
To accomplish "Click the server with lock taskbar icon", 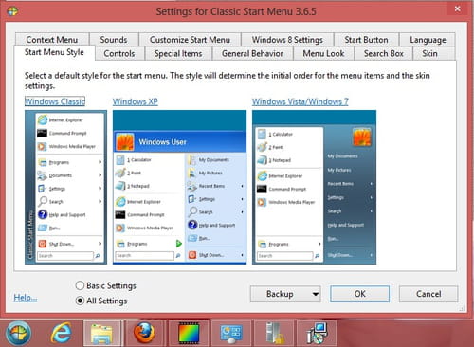I will coord(274,333).
